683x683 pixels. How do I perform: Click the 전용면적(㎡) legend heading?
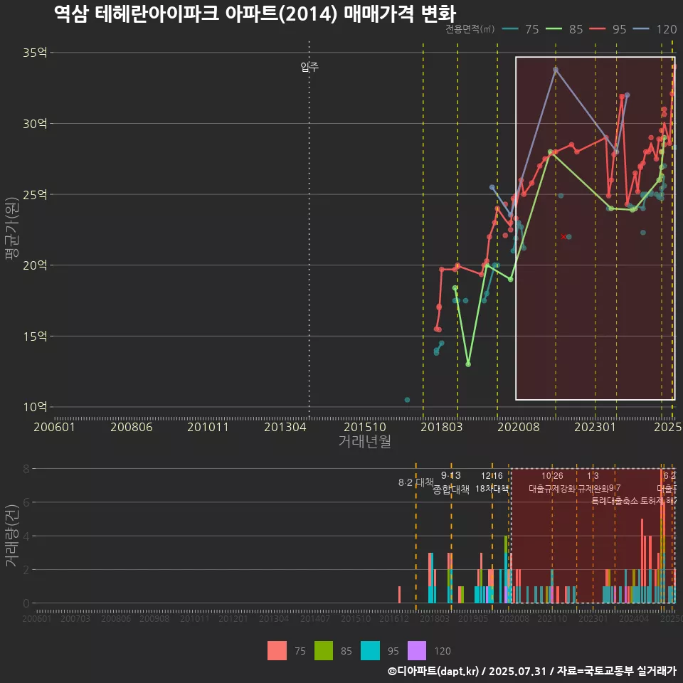point(470,29)
